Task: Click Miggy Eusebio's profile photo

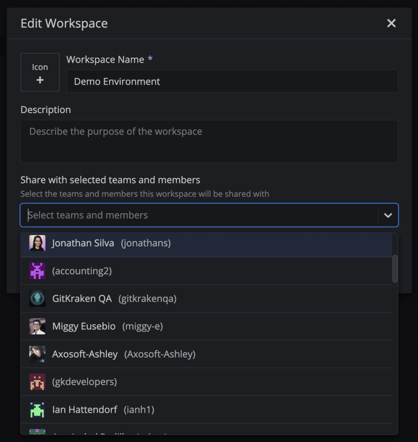Action: pos(37,326)
